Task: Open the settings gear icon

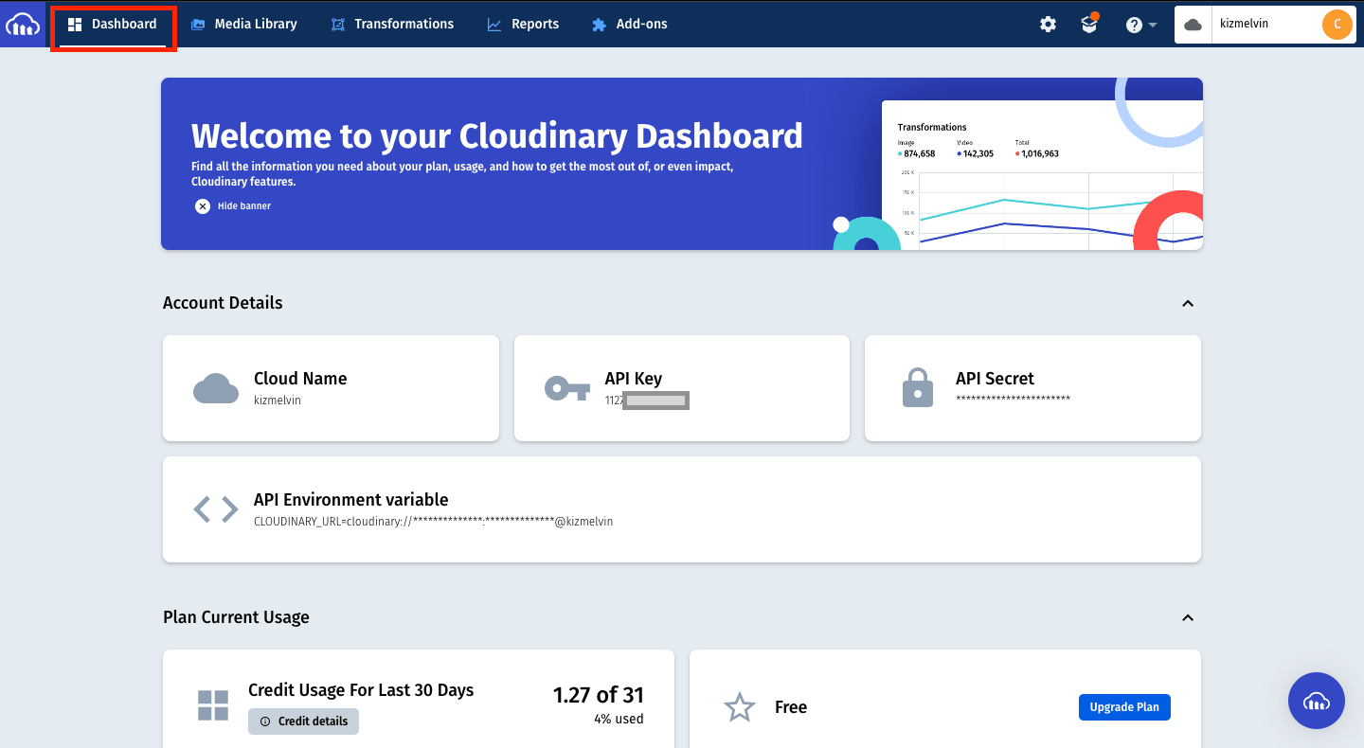Action: click(1048, 25)
